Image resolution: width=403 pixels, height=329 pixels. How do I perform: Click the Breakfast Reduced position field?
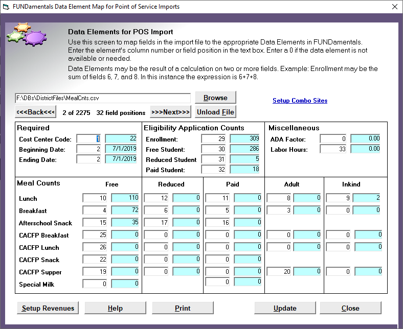click(156, 210)
